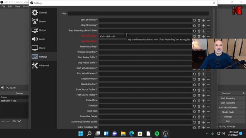This screenshot has height=138, width=246.
Task: Click the Unpause Recording hotkey field
Action: [x=145, y=53]
